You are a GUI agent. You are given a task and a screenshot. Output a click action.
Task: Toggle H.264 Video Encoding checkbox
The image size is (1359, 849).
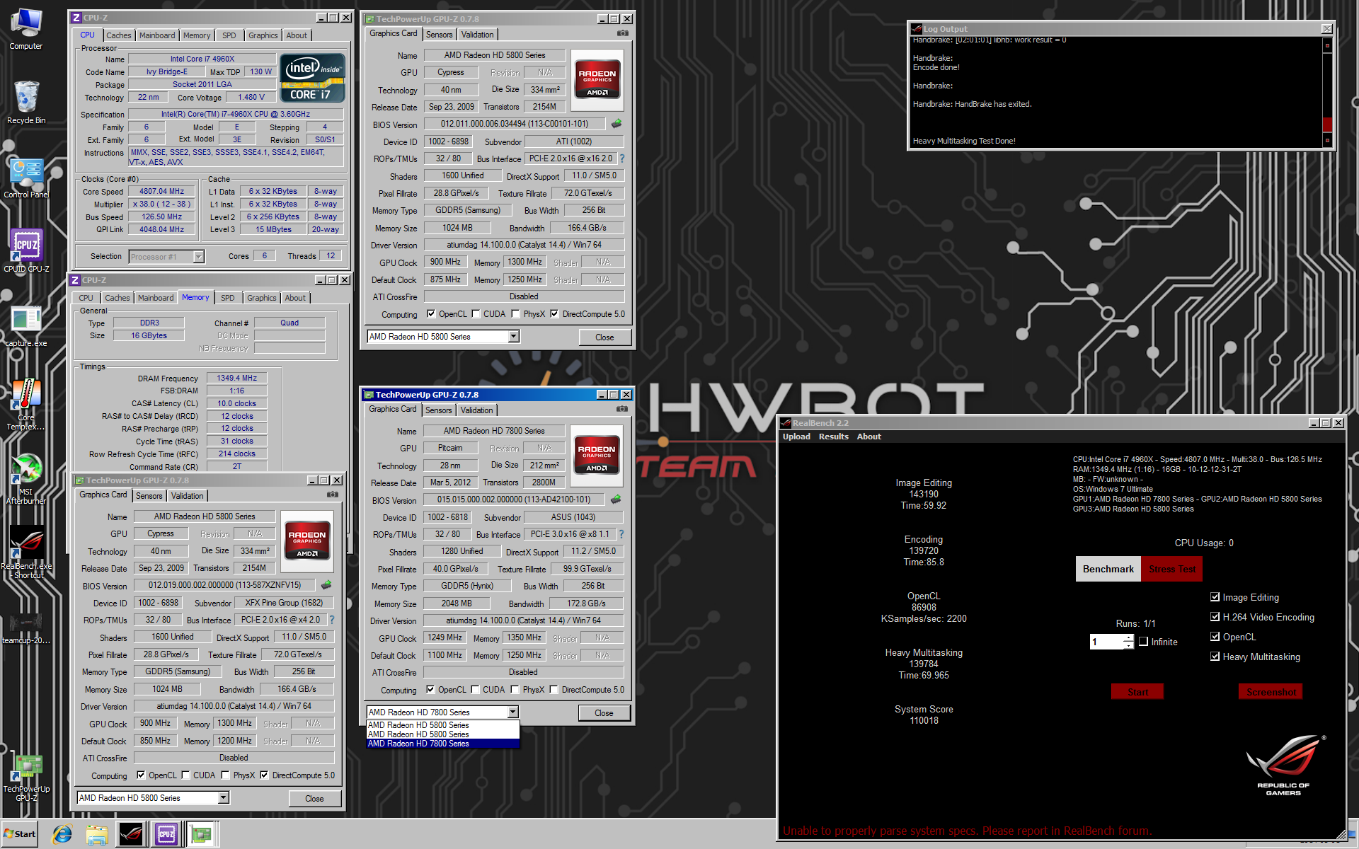click(1215, 617)
